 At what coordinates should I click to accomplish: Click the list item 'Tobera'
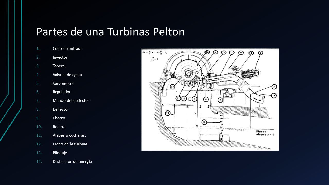59,66
